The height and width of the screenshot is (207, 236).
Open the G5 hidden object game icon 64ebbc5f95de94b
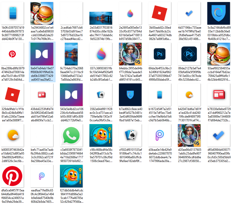point(130,54)
